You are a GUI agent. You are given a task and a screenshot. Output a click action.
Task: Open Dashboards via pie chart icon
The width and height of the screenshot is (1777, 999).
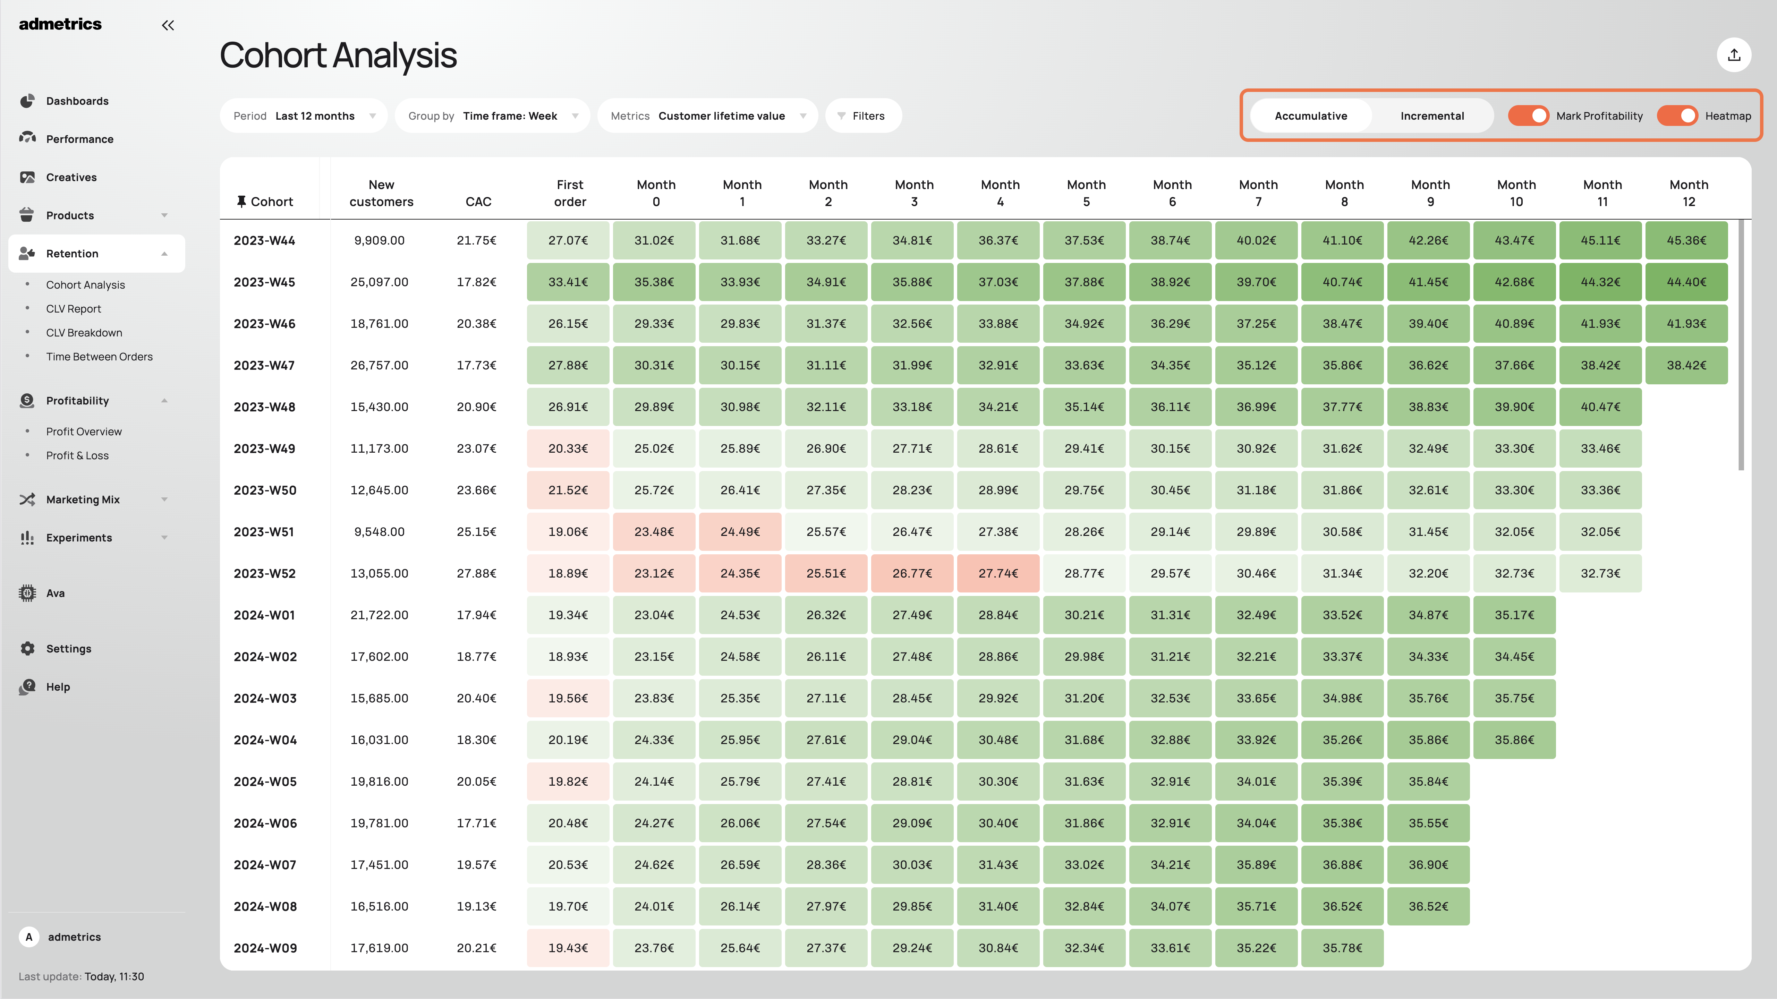coord(27,101)
